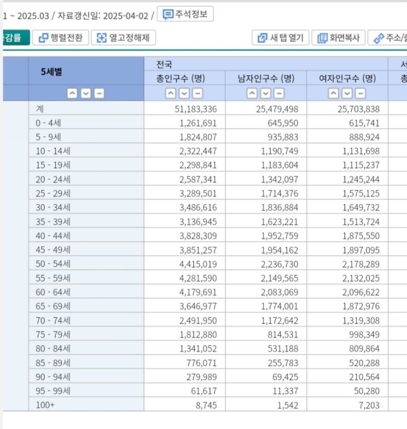
Task: Sort 총인구수 column ascending with up arrow
Action: 171,94
